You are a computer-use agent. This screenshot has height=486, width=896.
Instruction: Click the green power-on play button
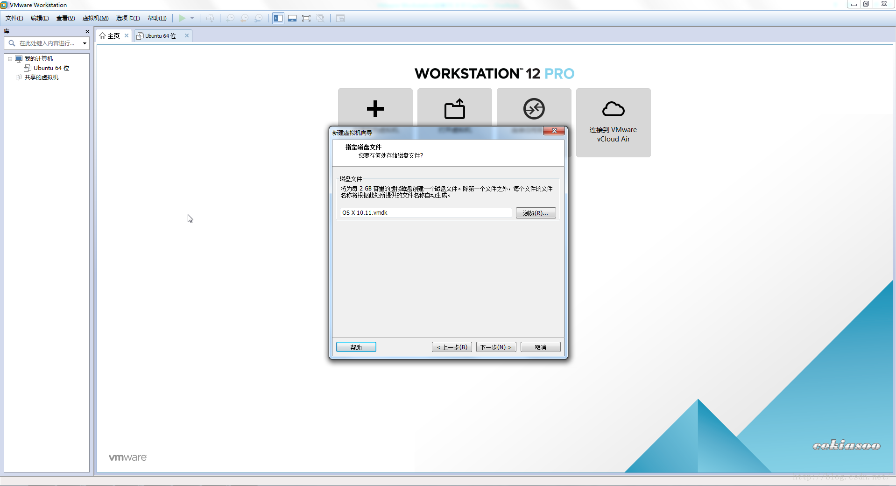(182, 18)
